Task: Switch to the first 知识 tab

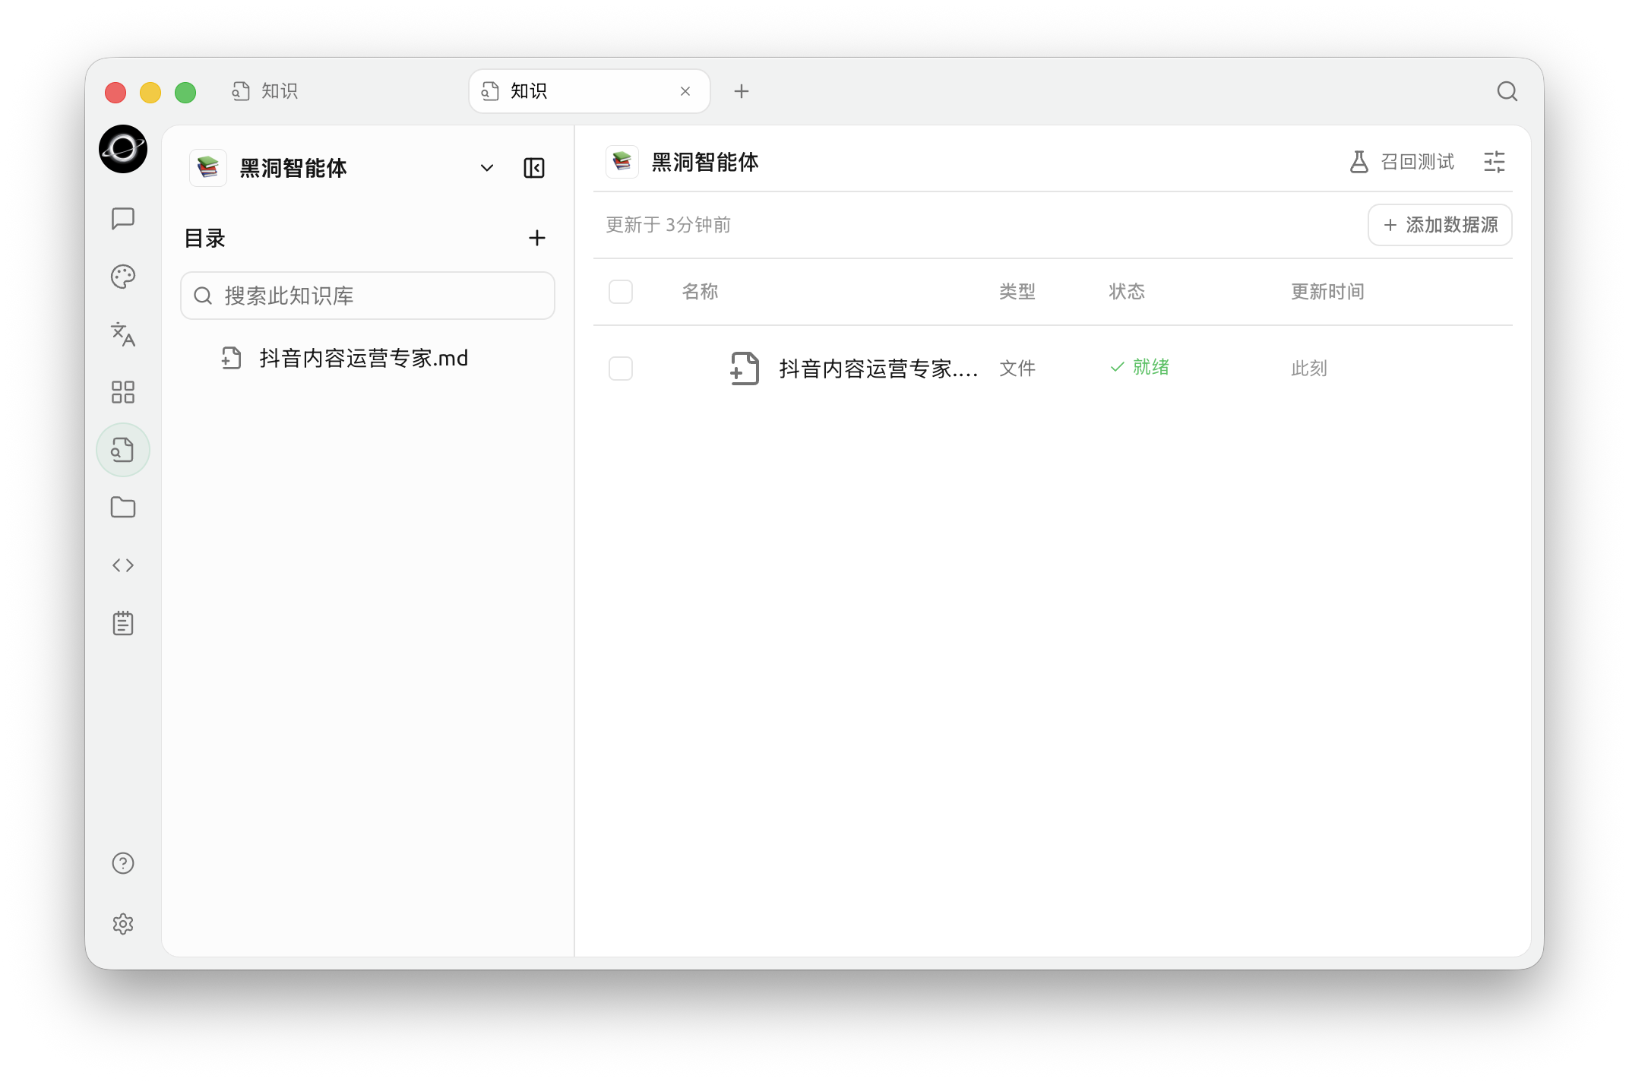Action: [x=265, y=91]
